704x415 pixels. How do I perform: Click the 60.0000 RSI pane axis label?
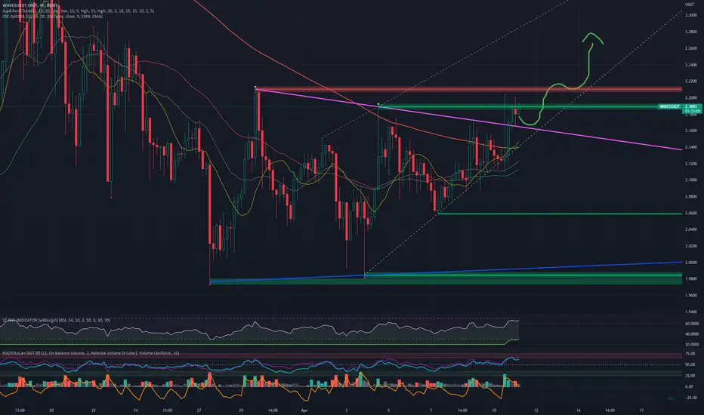pos(692,324)
